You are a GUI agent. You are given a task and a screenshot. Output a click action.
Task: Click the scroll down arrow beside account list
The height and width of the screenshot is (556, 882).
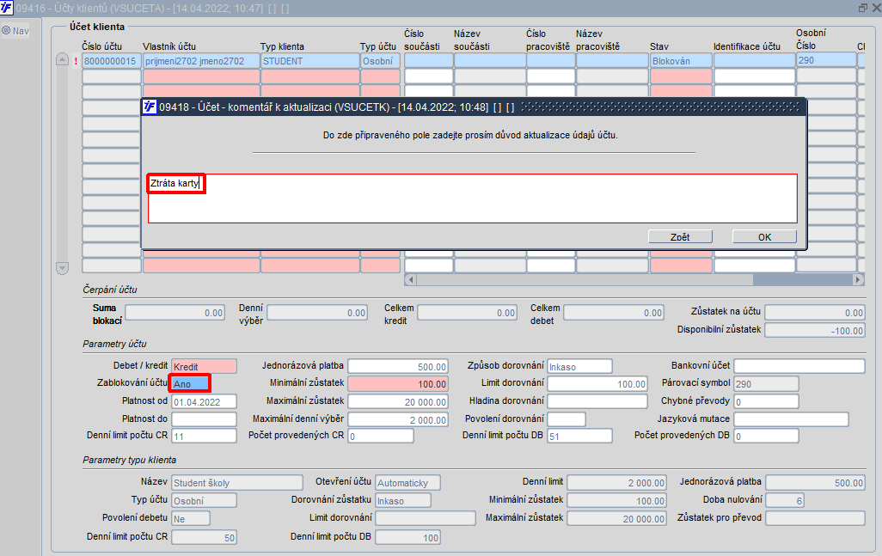click(63, 268)
